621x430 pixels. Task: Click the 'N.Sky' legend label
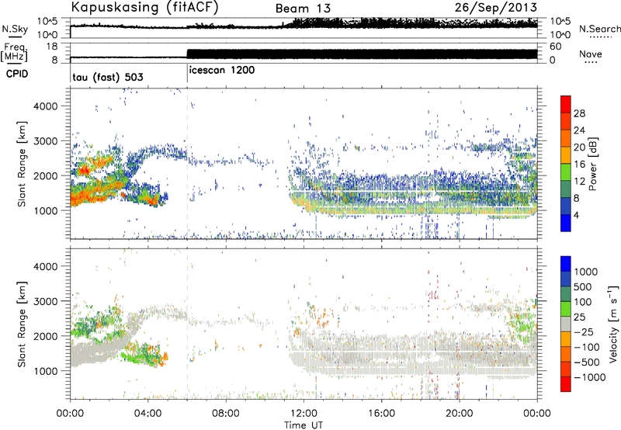click(15, 29)
